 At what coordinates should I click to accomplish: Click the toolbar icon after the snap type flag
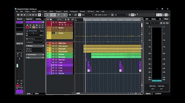tap(135, 15)
